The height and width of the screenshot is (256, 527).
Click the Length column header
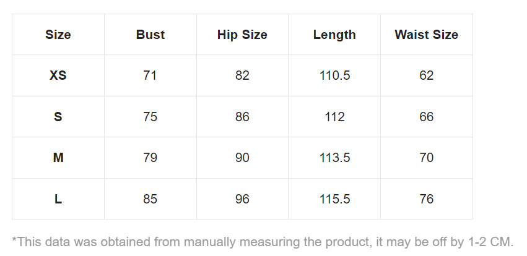(x=334, y=35)
